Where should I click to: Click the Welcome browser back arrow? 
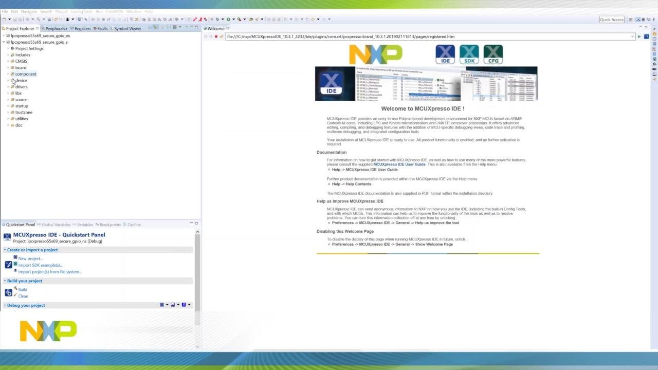click(206, 36)
